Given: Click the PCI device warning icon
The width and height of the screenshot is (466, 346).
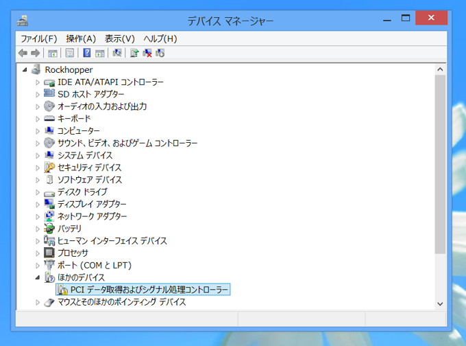Looking at the screenshot, I should [63, 290].
